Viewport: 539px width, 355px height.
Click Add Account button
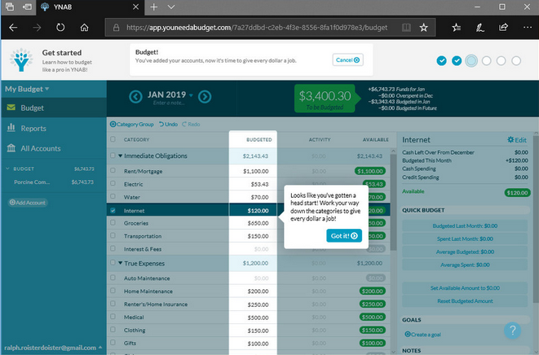(x=28, y=203)
